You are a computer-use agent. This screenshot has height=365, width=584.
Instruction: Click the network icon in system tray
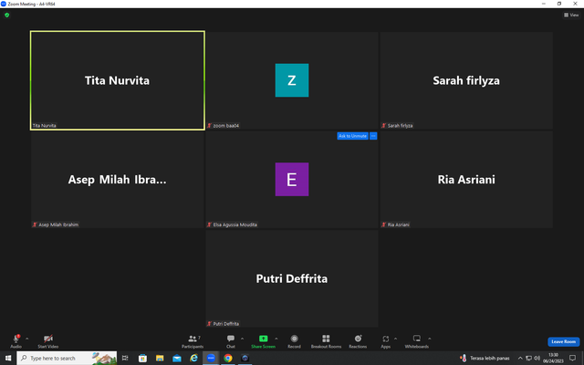point(528,359)
